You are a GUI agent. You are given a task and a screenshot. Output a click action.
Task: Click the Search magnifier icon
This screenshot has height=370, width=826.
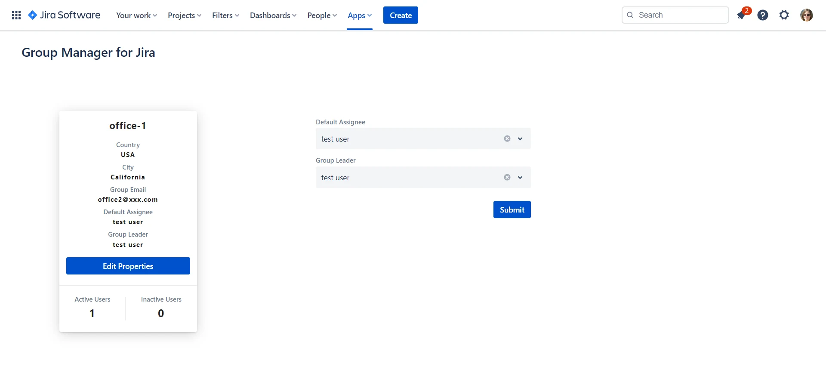pyautogui.click(x=630, y=15)
